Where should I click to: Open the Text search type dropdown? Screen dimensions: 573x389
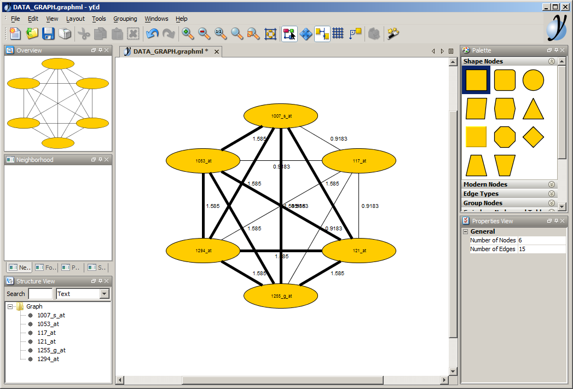[104, 294]
